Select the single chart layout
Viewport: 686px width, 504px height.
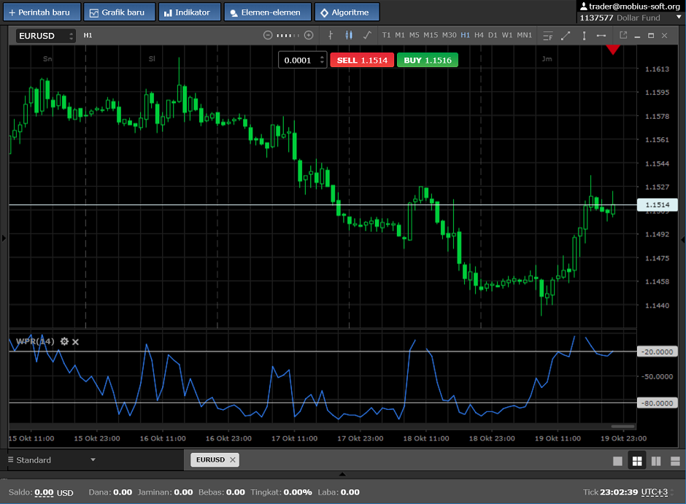pos(617,461)
